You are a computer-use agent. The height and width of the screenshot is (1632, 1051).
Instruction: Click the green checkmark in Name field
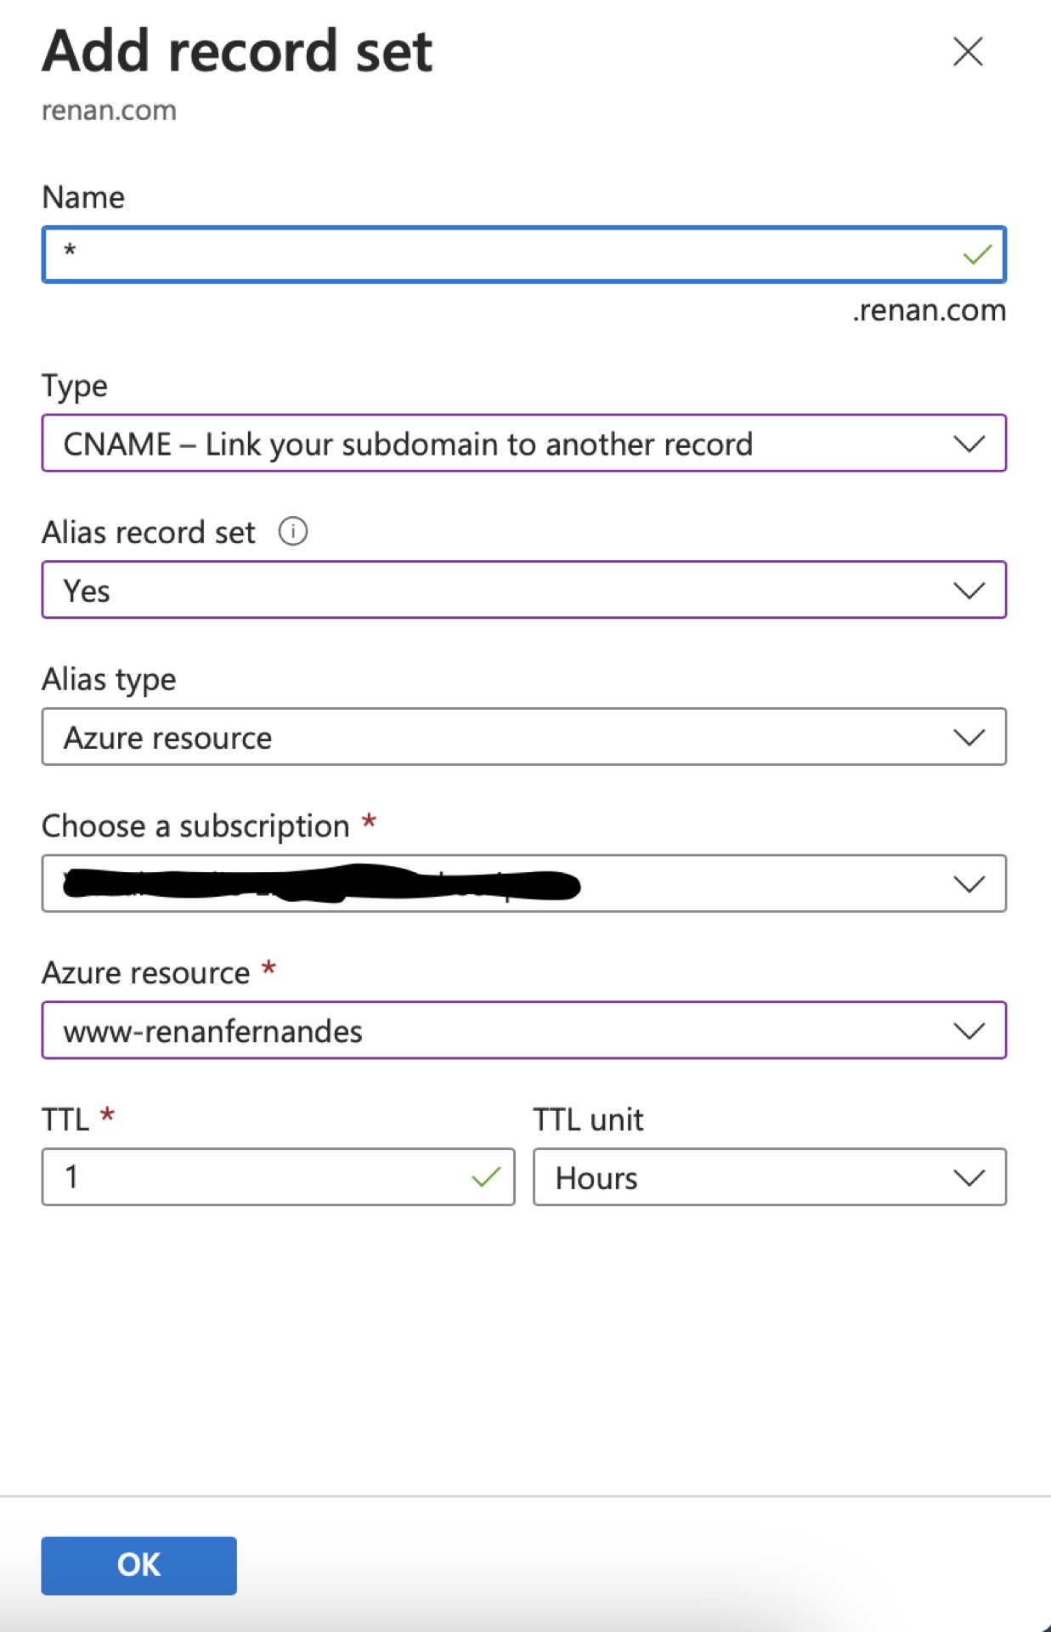977,254
